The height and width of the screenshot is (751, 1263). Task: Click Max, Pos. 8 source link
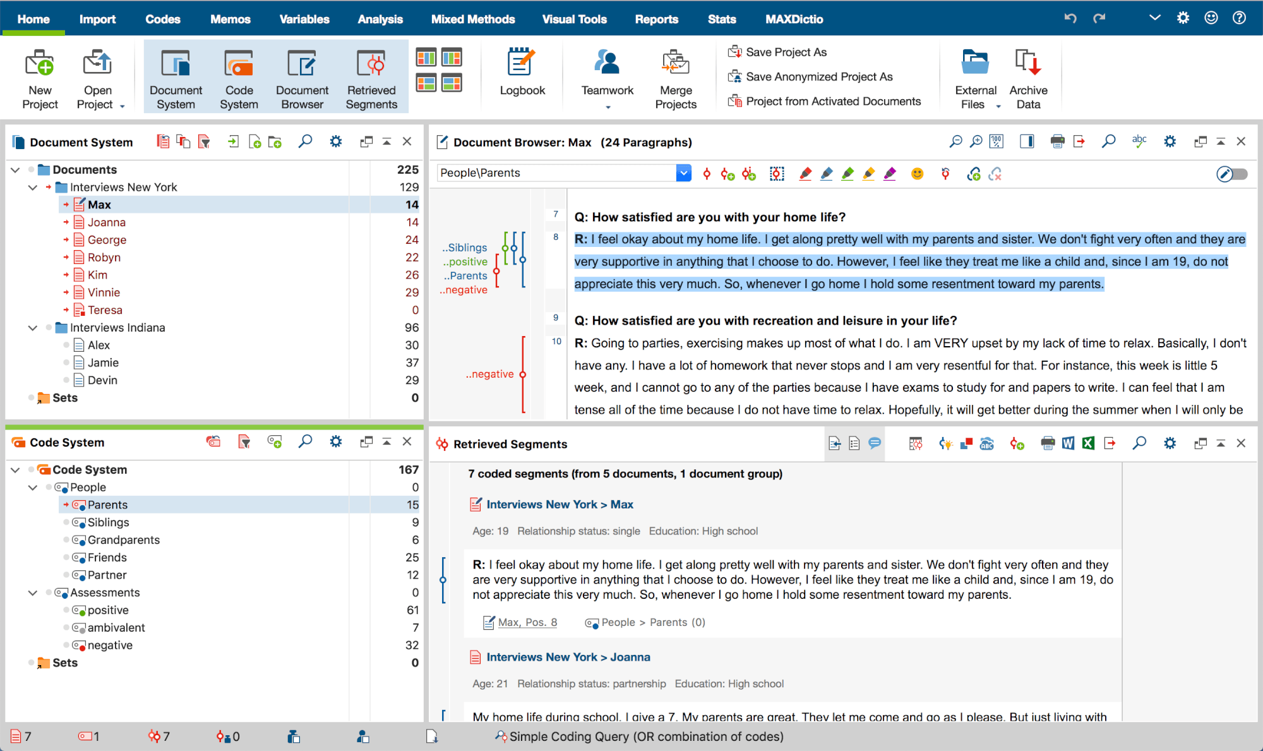[x=527, y=622]
